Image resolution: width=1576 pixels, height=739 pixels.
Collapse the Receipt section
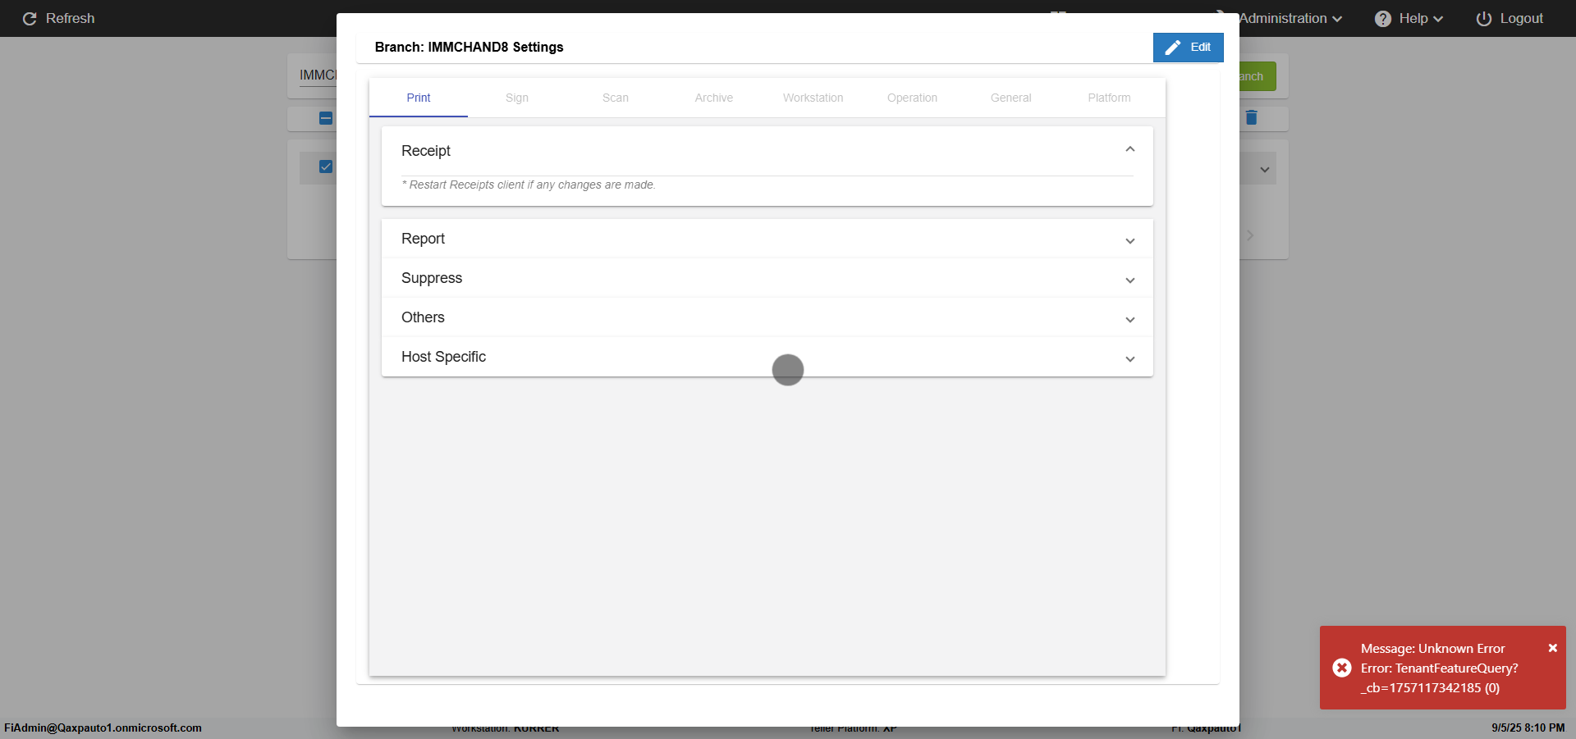coord(767,150)
